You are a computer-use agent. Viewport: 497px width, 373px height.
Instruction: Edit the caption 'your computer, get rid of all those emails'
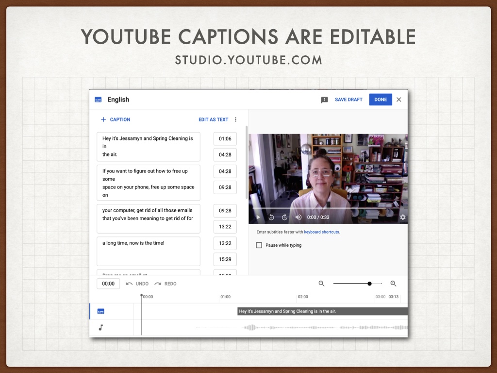[149, 219]
